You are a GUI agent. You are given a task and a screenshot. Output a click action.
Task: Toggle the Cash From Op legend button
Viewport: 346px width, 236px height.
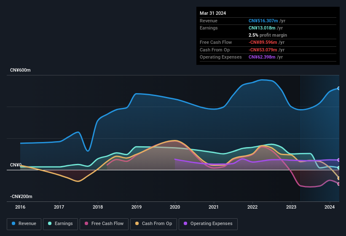pos(153,224)
